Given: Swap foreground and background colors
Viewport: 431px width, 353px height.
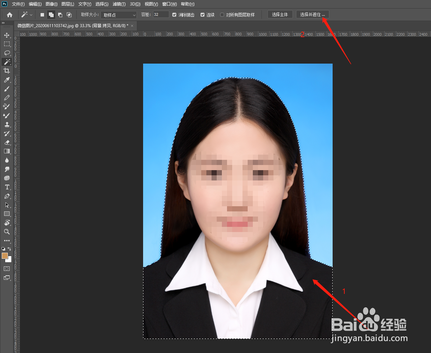Looking at the screenshot, I should [9, 249].
